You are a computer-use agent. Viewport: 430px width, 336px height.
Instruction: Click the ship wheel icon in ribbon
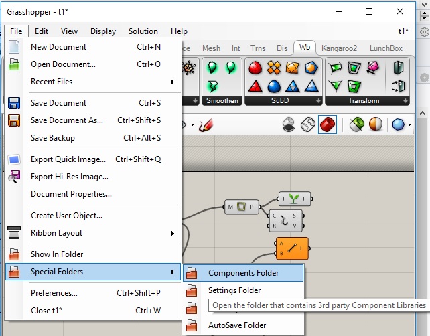pos(190,68)
